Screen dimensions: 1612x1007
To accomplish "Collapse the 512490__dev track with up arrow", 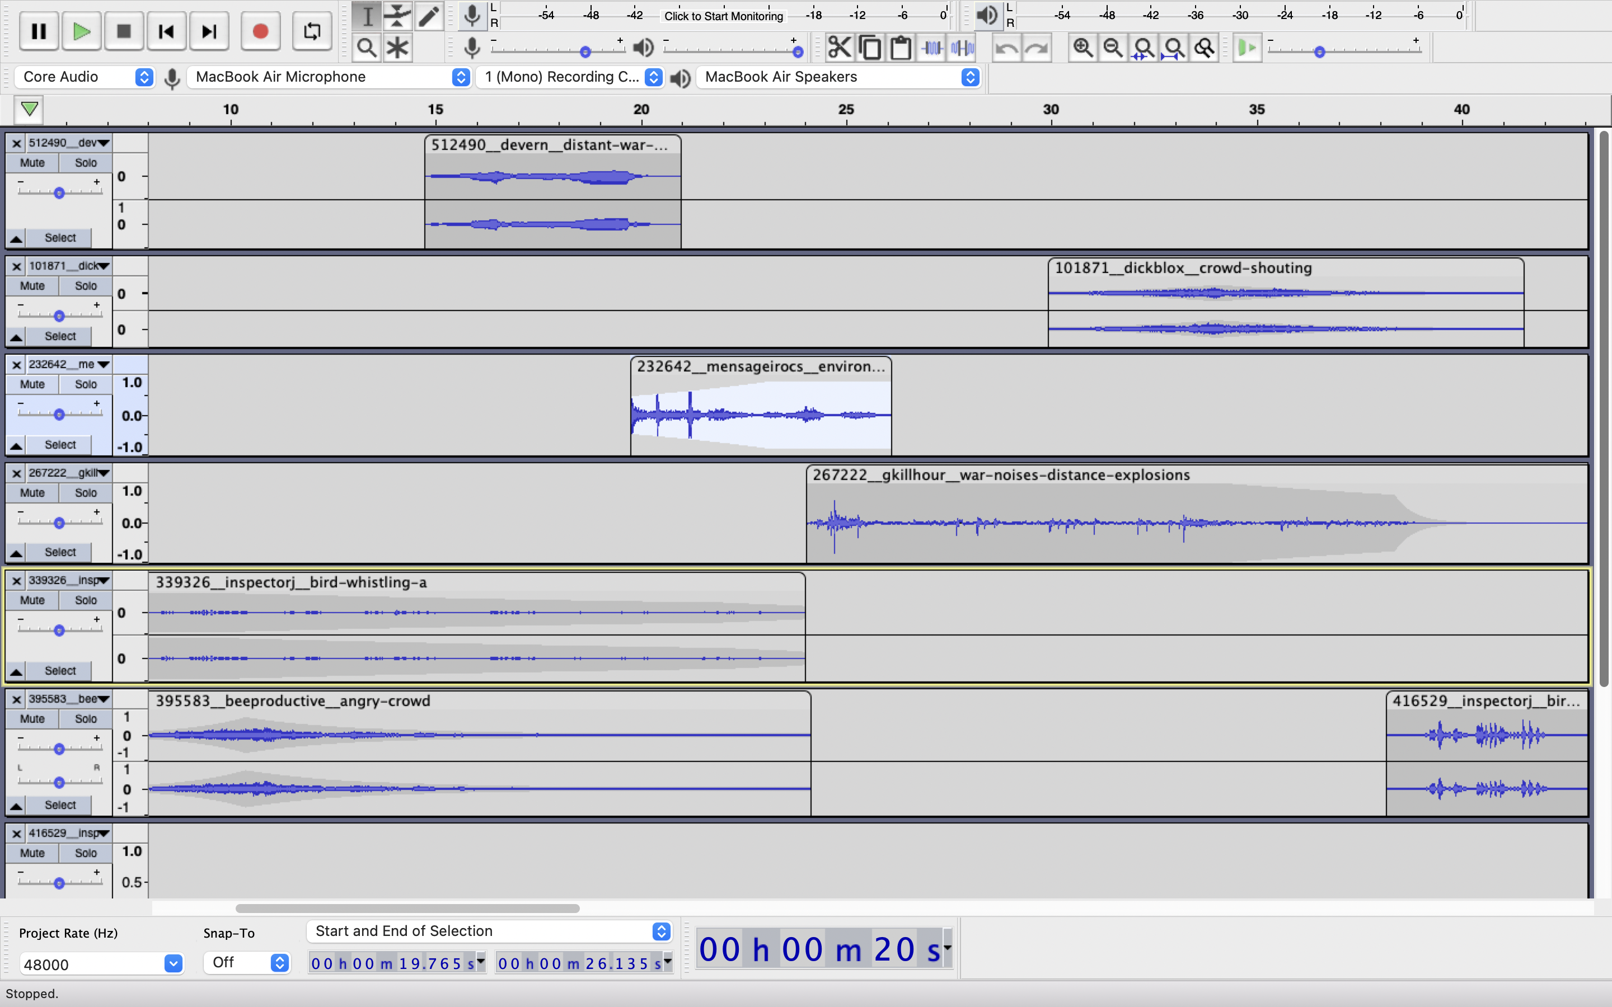I will coord(16,238).
